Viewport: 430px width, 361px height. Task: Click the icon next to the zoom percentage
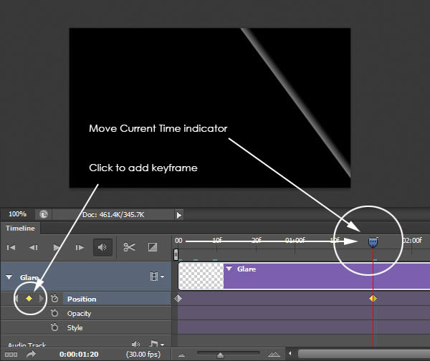(x=44, y=214)
